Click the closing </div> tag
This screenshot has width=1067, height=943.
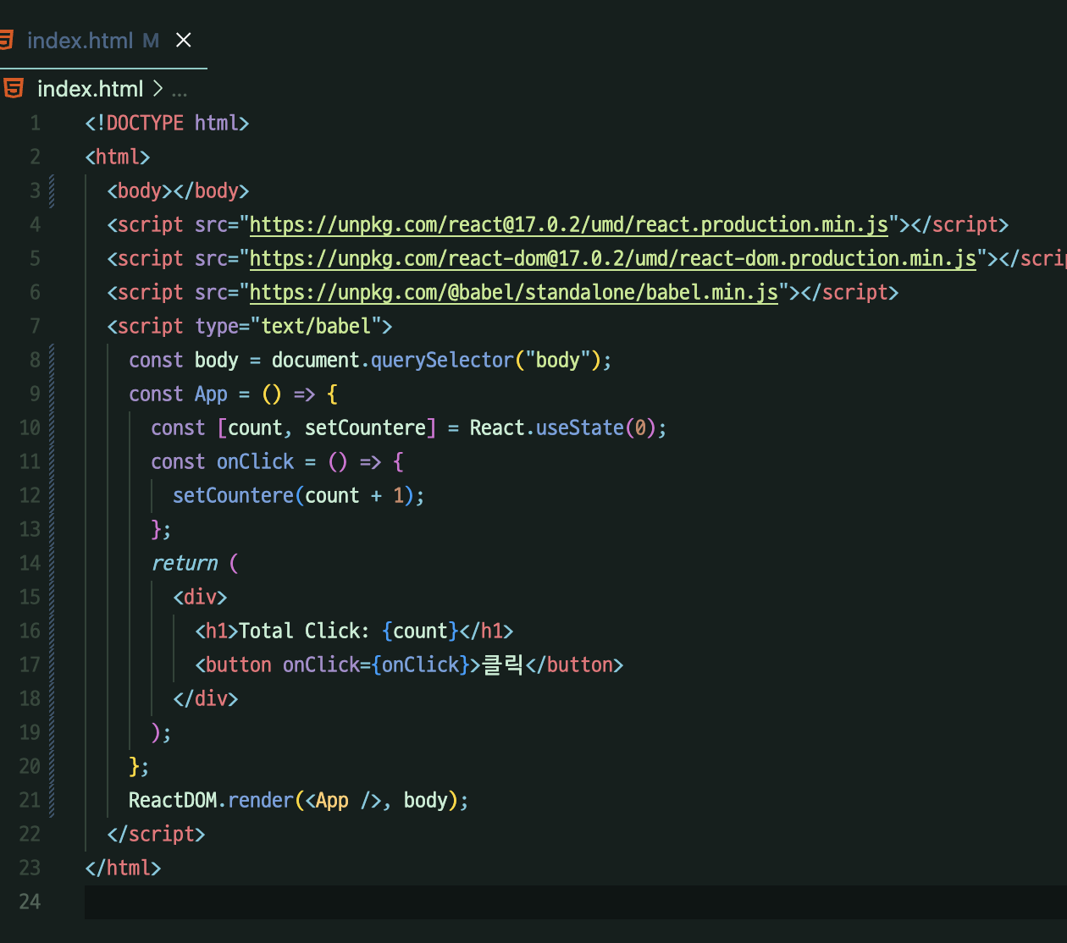pyautogui.click(x=206, y=699)
